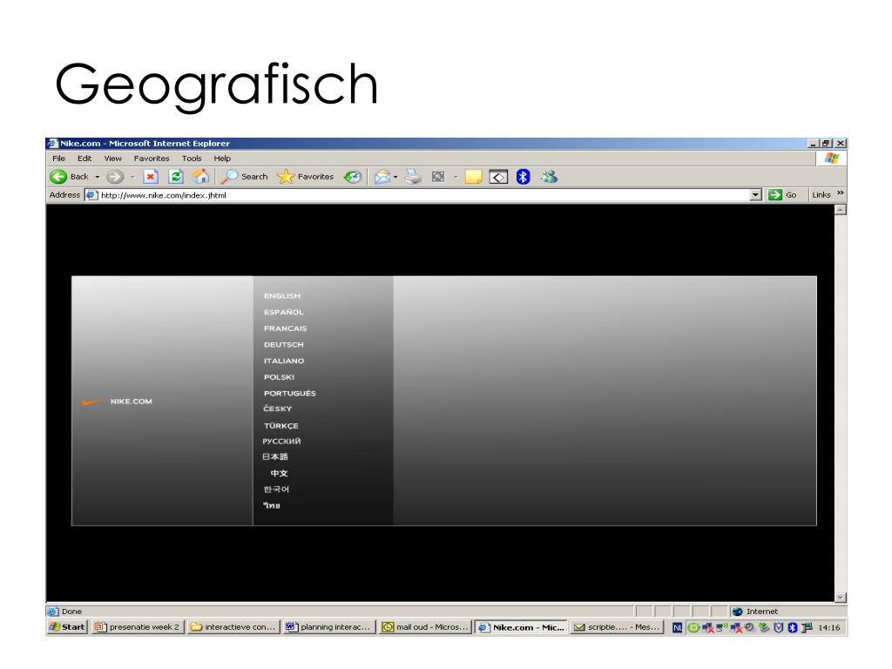Open the Forward history dropdown arrow
Image resolution: width=892 pixels, height=669 pixels.
pos(132,177)
